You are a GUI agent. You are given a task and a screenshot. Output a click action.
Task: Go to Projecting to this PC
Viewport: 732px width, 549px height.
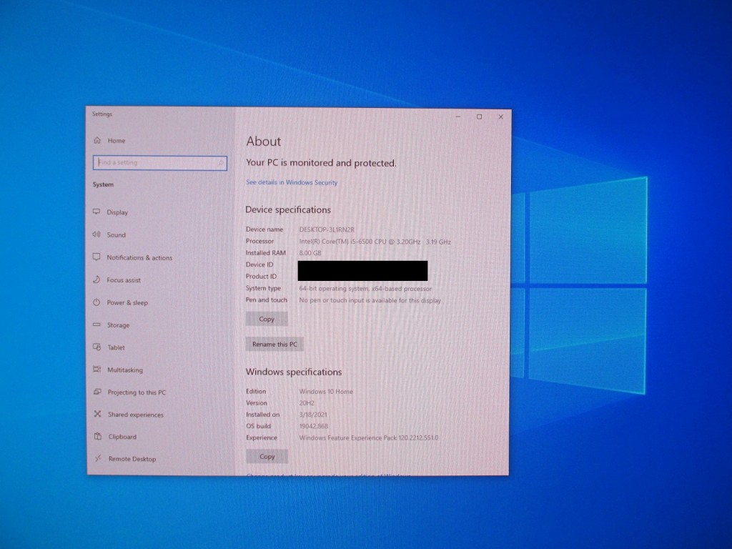coord(137,392)
